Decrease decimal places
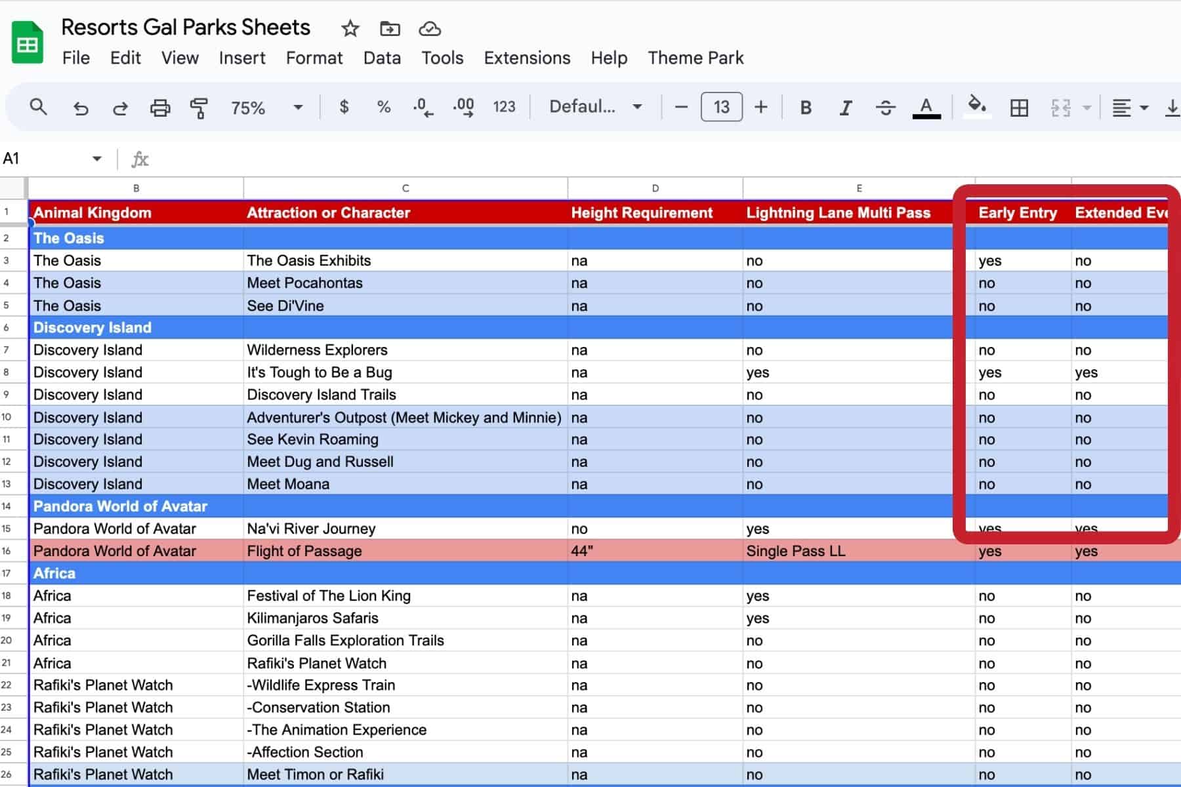The image size is (1181, 787). (423, 107)
